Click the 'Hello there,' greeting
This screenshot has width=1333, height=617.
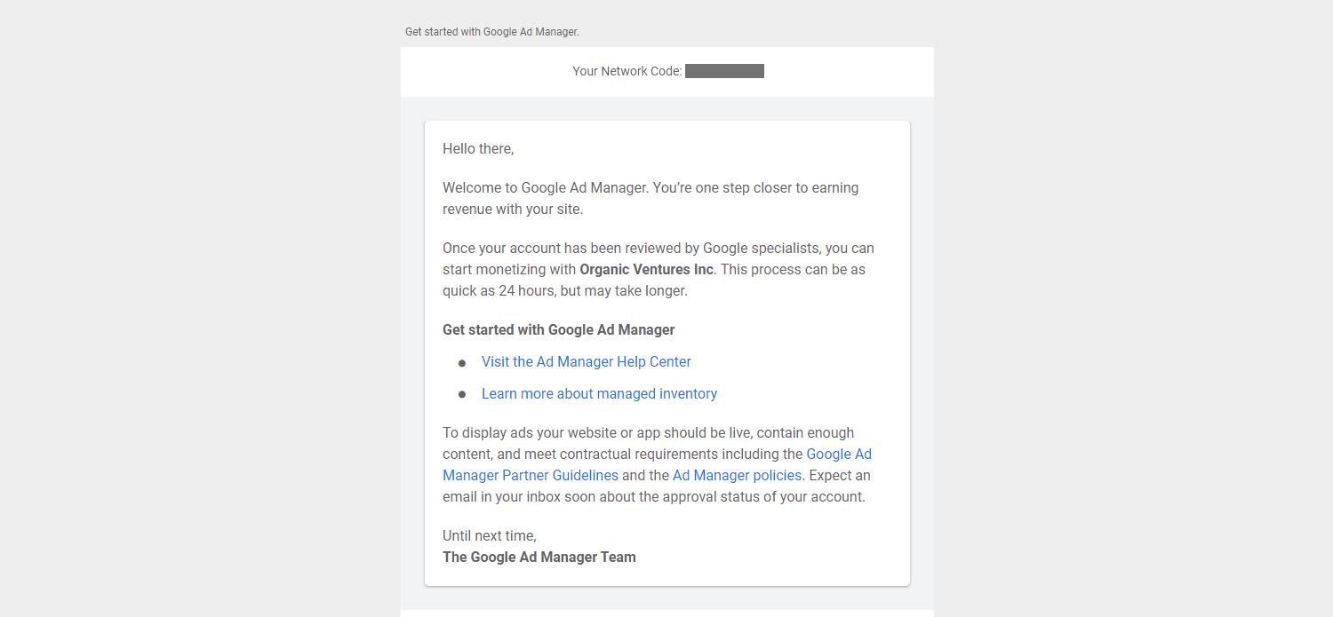pyautogui.click(x=478, y=148)
